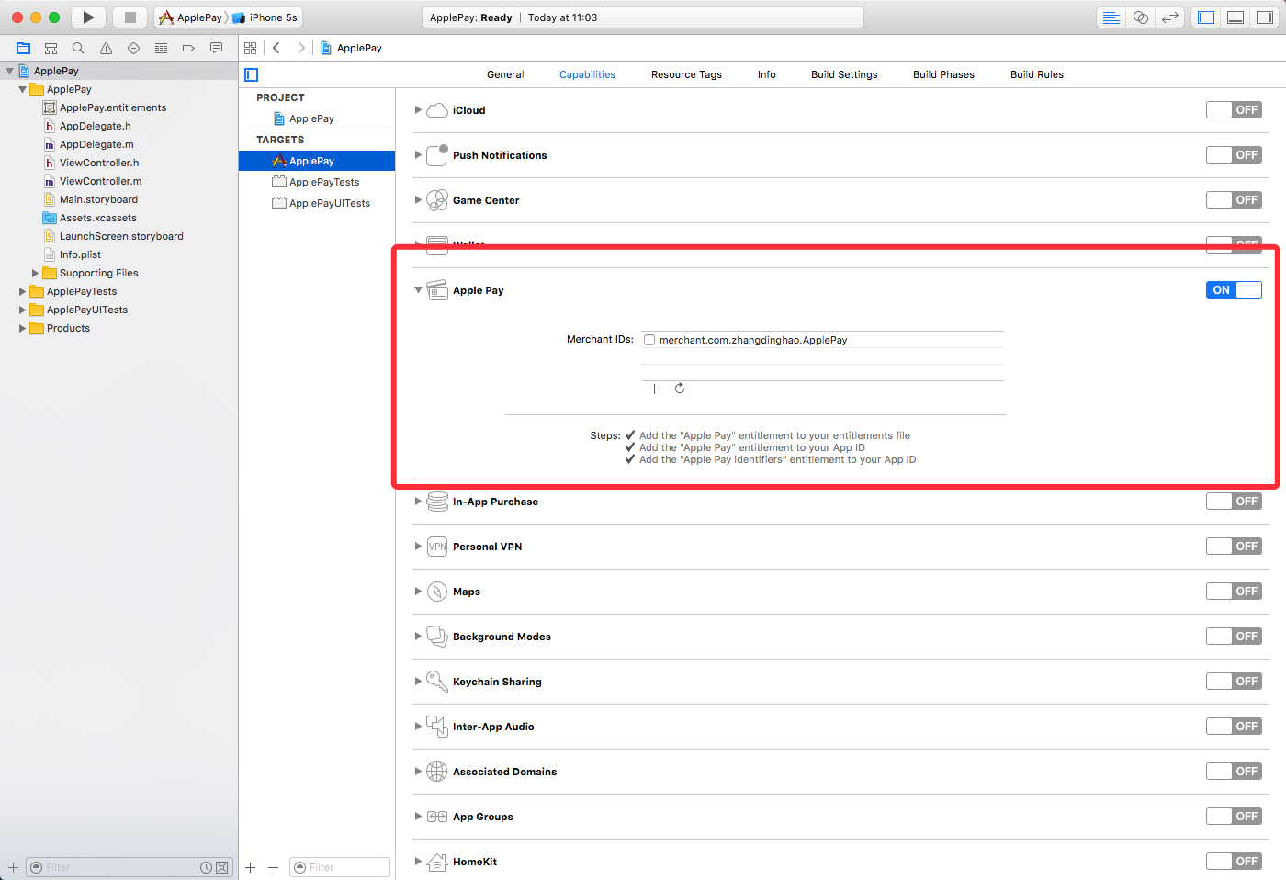Show the standard editor
The image size is (1286, 880).
click(x=1111, y=17)
